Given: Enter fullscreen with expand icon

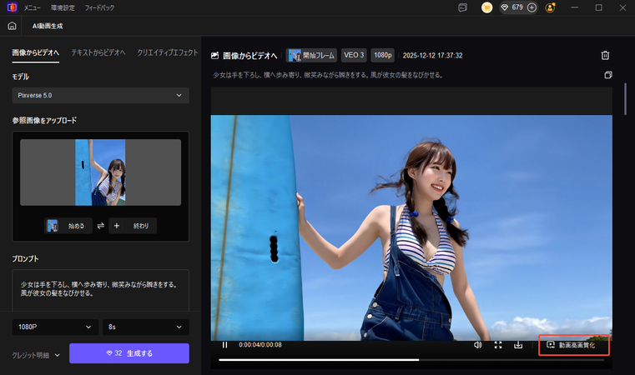Looking at the screenshot, I should click(498, 345).
